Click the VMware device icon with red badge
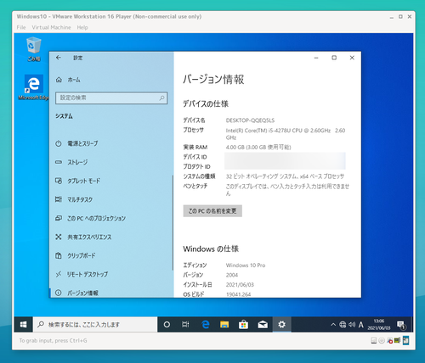The height and width of the screenshot is (363, 425). pos(389,341)
